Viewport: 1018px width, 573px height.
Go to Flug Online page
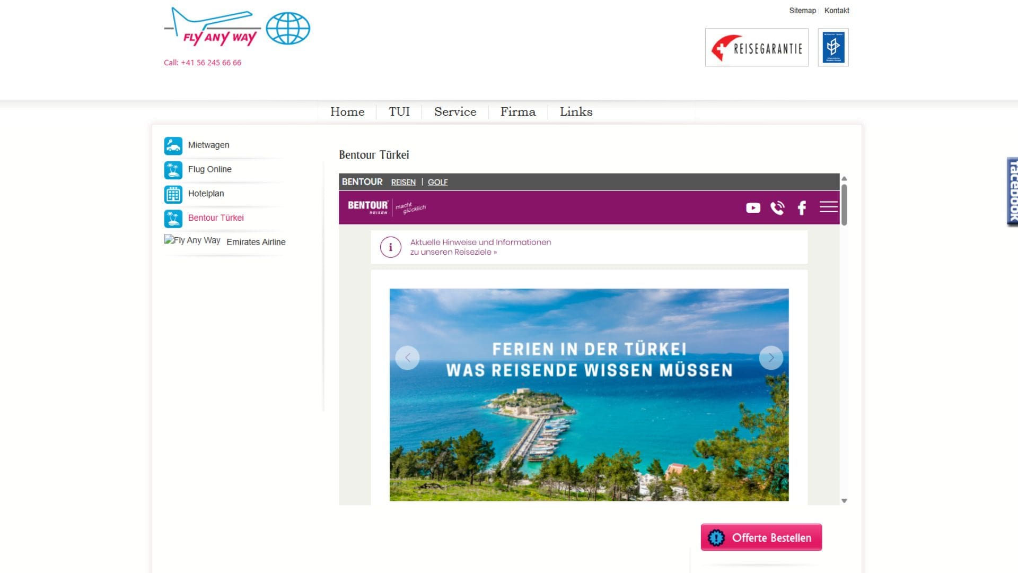pos(209,170)
